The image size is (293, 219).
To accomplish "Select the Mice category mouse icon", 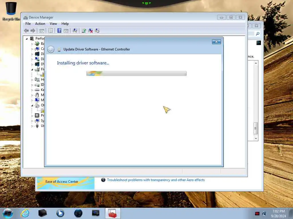I will tap(37, 95).
